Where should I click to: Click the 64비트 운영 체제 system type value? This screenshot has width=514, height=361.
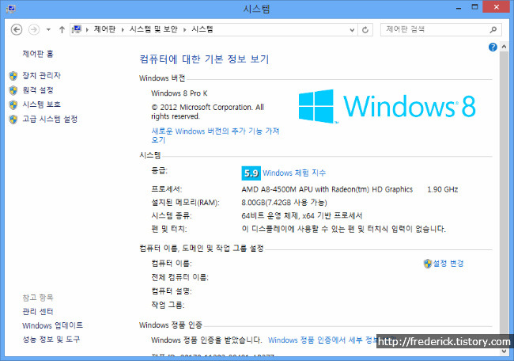[x=302, y=215]
